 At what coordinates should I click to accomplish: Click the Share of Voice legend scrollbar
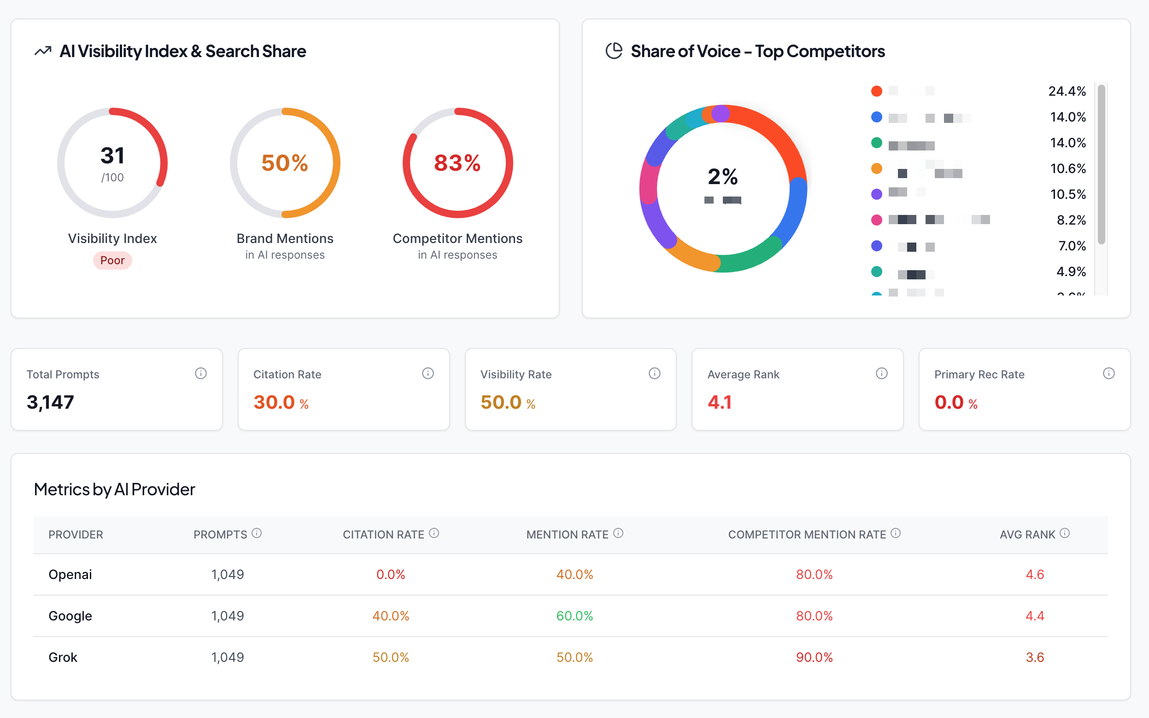point(1101,164)
